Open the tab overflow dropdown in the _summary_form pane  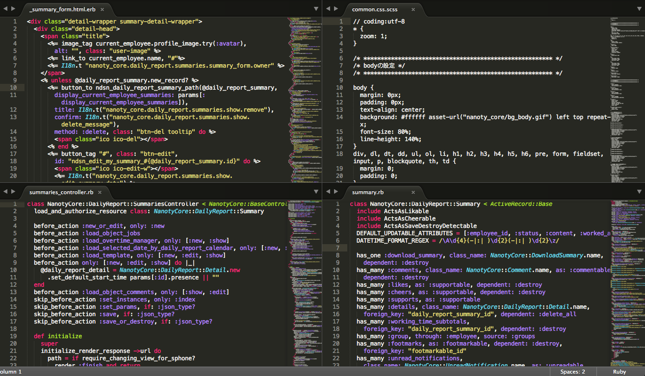(x=315, y=8)
